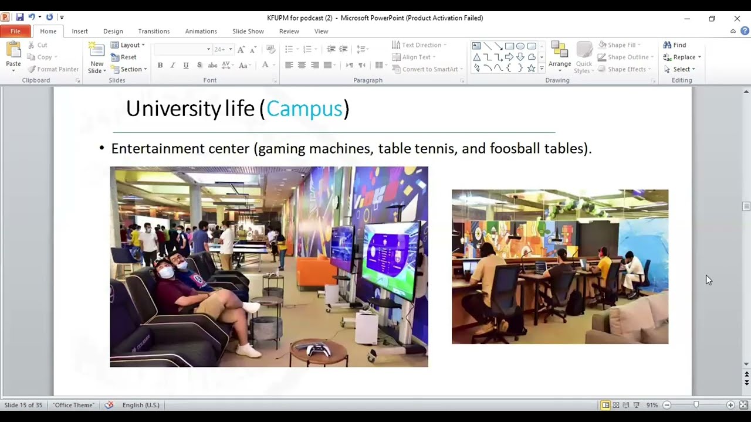Click the Underline formatting icon
751x422 pixels.
(x=186, y=65)
